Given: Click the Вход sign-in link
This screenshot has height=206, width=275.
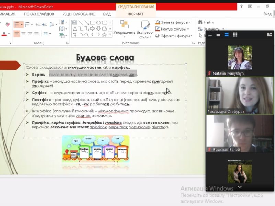Looking at the screenshot, I should point(267,14).
